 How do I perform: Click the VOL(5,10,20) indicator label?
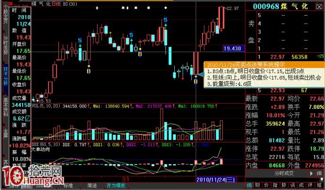pyautogui.click(x=46, y=106)
